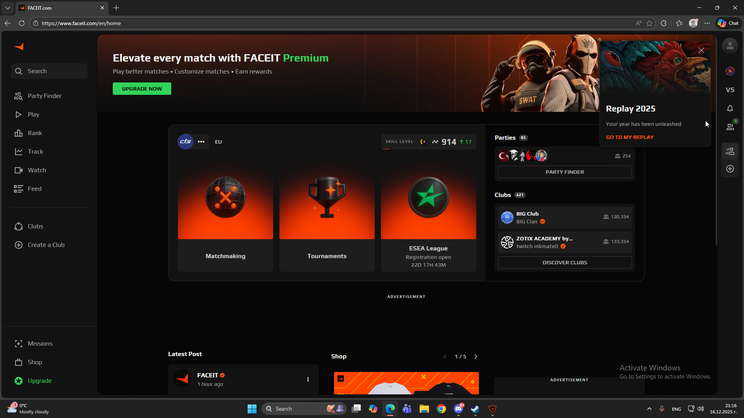The height and width of the screenshot is (418, 744).
Task: Open a new browser tab
Action: click(x=116, y=8)
